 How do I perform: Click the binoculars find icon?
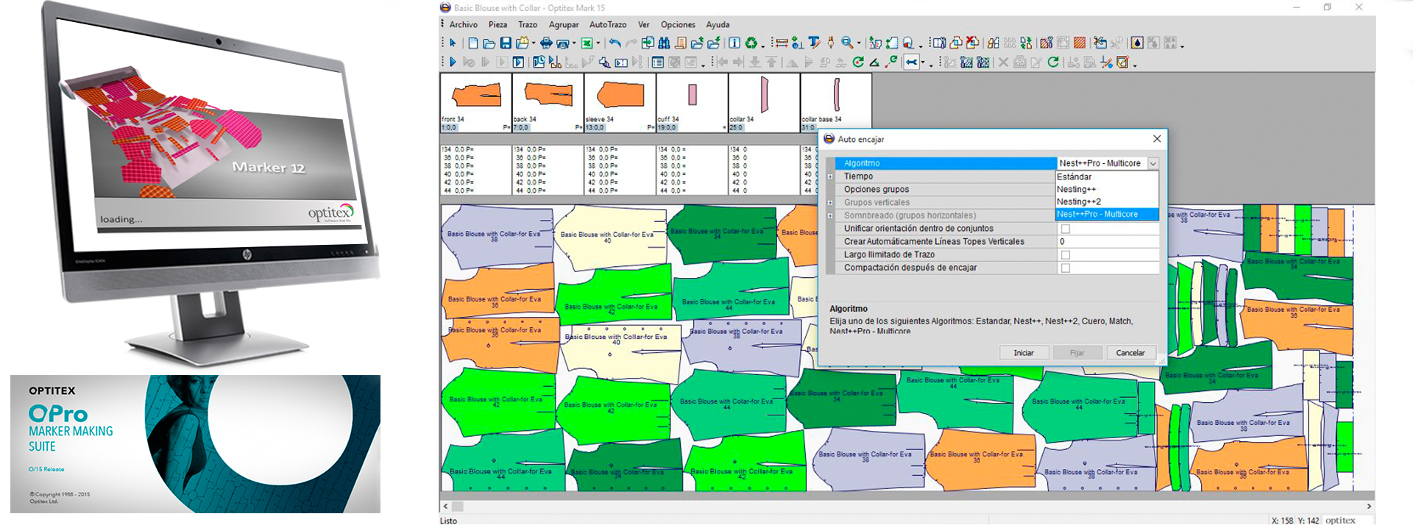[665, 43]
